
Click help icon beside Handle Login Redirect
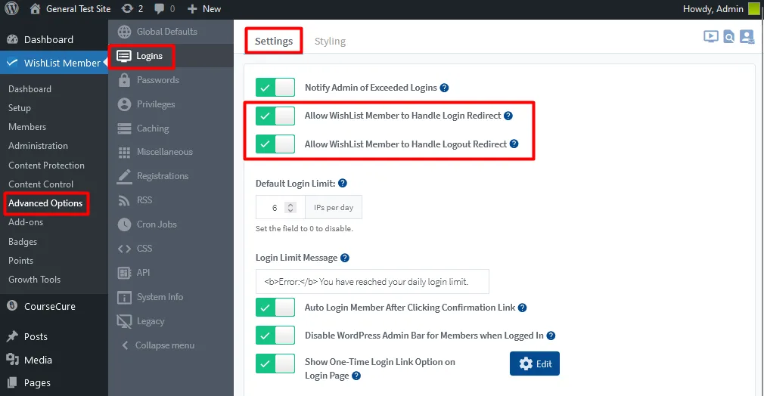tap(508, 116)
